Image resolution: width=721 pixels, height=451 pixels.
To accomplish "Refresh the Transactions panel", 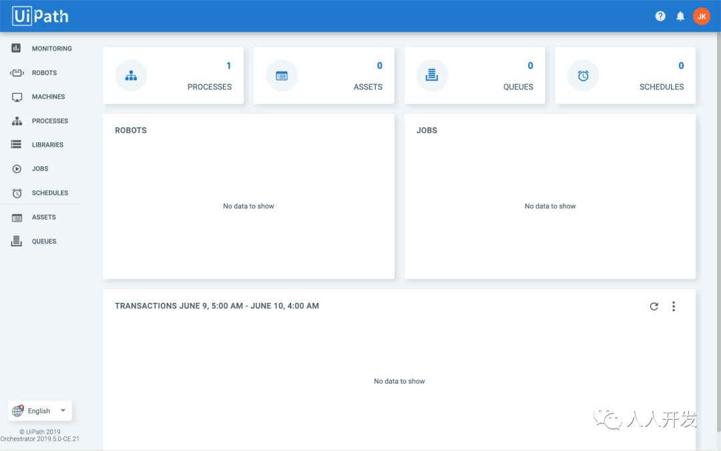I will click(x=654, y=306).
